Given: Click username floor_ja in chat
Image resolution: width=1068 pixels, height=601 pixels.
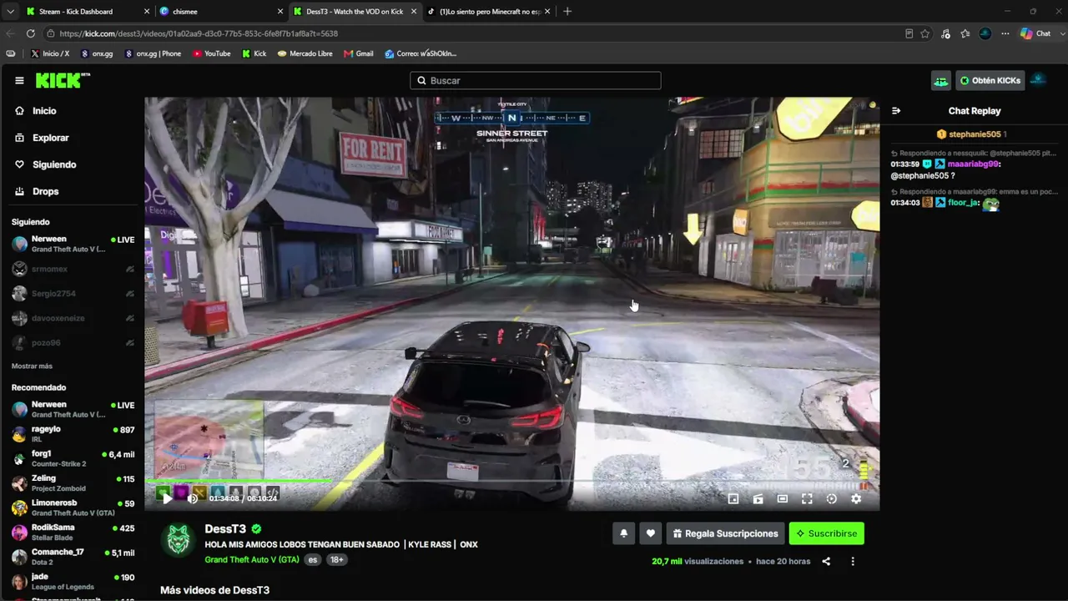Looking at the screenshot, I should (x=964, y=203).
